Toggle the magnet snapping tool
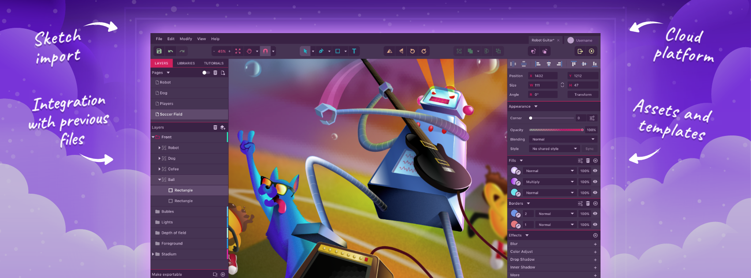The width and height of the screenshot is (751, 278). [265, 51]
